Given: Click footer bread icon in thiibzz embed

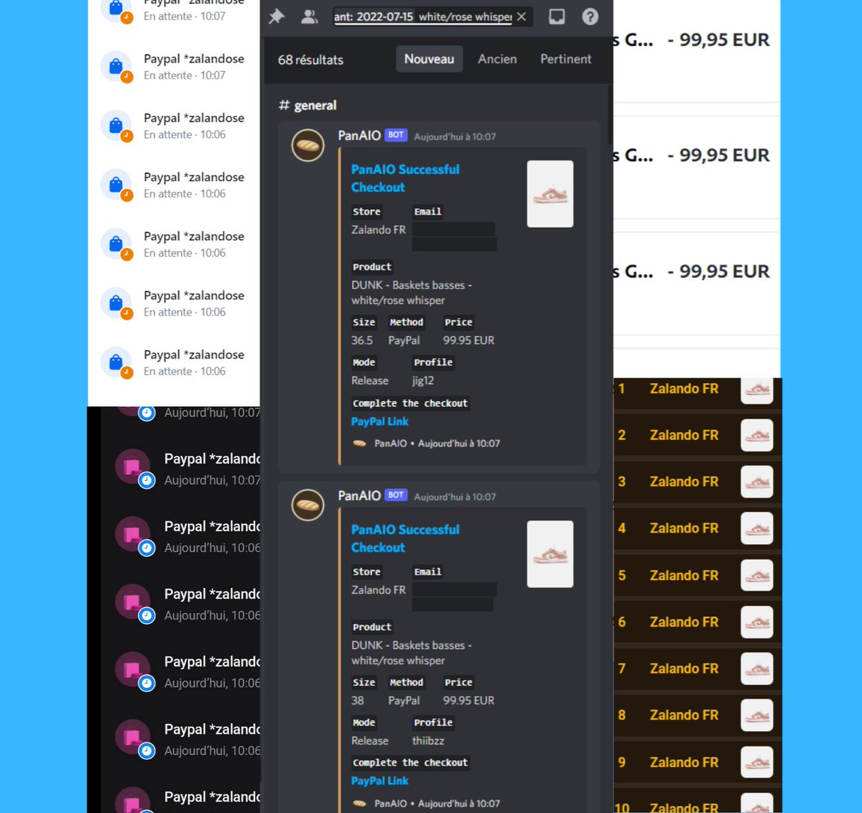Looking at the screenshot, I should click(359, 804).
